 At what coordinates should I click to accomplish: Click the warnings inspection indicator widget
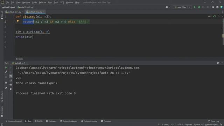coord(212,16)
